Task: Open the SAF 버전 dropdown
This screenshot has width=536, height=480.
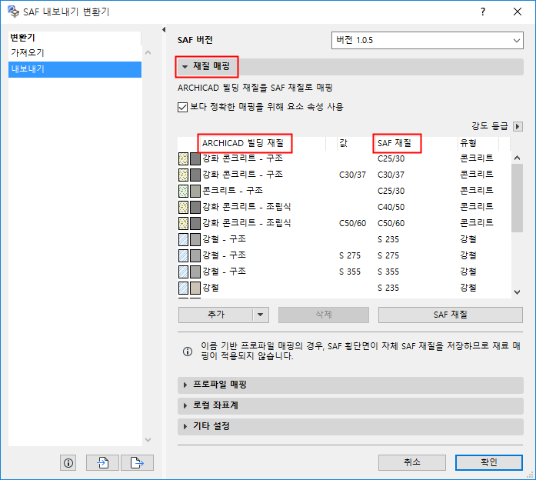Action: point(428,40)
